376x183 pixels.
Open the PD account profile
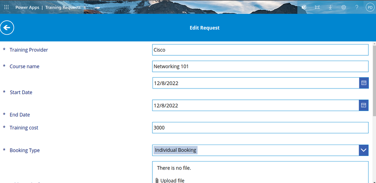pos(370,7)
